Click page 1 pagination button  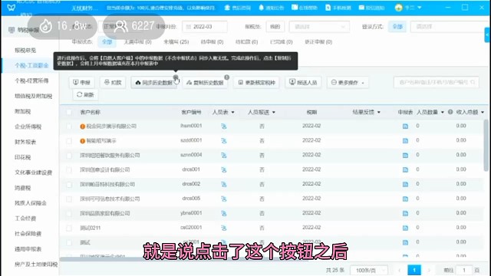414,270
